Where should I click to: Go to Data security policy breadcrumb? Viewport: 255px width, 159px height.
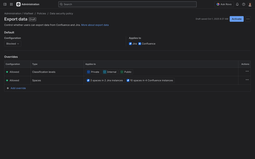(61, 14)
